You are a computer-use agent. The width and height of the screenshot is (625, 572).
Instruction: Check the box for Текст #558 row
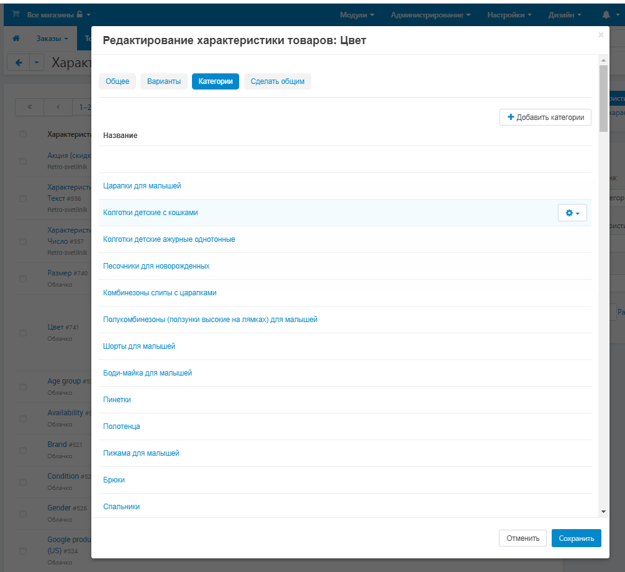point(23,198)
